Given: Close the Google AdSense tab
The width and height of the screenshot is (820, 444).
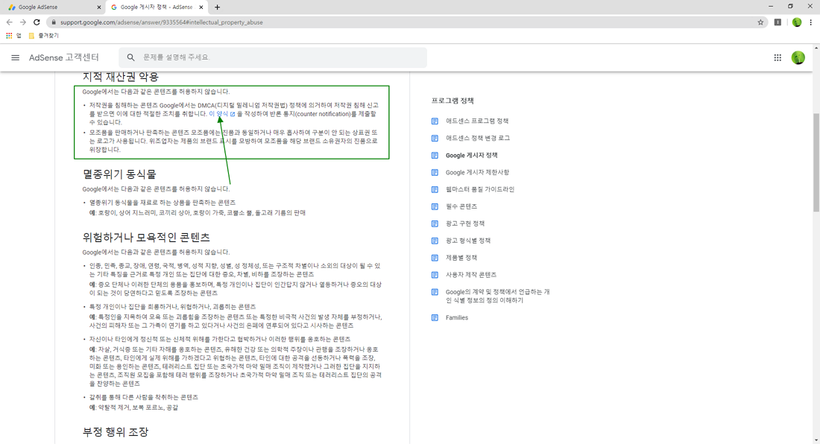Looking at the screenshot, I should 99,7.
